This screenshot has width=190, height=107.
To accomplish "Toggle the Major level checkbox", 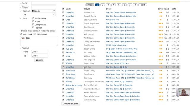I will (33, 21).
